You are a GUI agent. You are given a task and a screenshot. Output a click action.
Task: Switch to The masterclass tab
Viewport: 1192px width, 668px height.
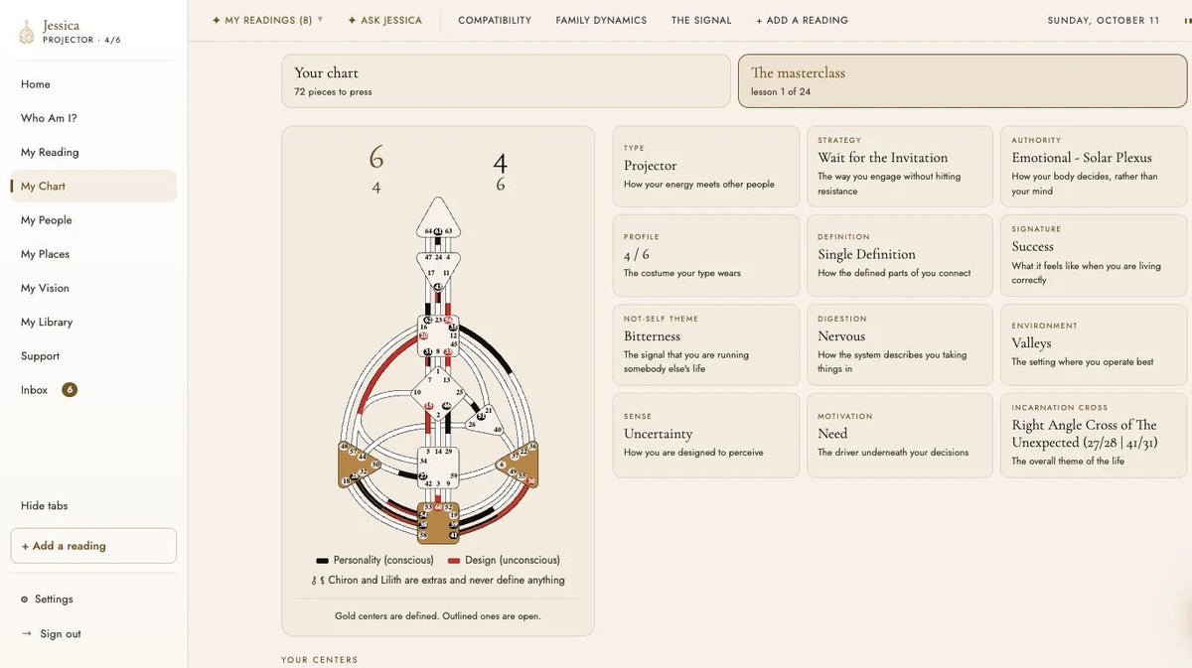pos(963,80)
